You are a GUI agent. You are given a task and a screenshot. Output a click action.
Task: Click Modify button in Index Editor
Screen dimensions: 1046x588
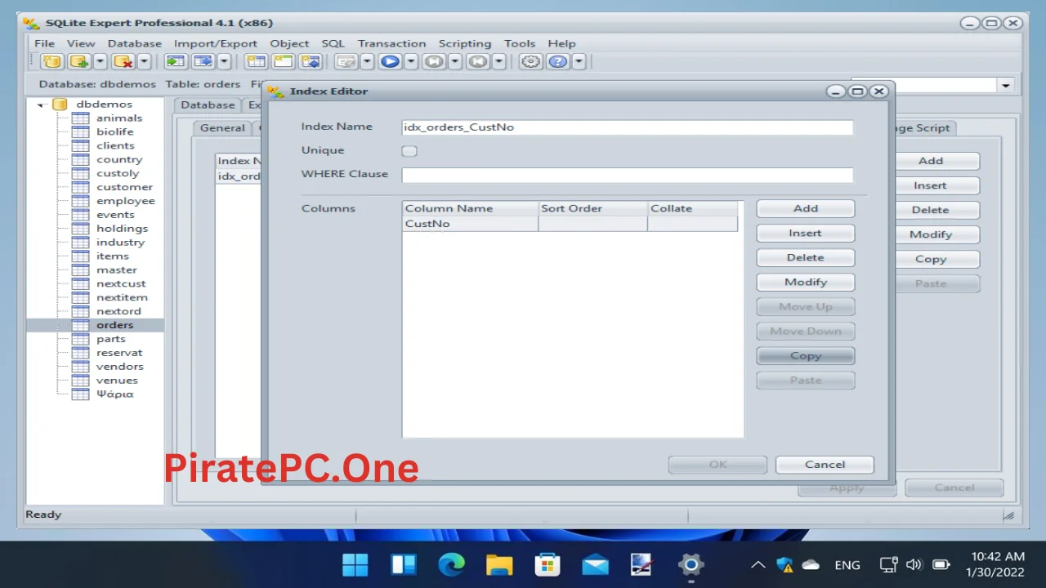pyautogui.click(x=806, y=282)
